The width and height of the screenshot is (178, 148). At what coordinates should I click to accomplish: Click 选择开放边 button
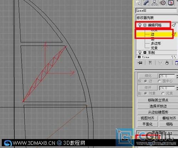(158, 106)
